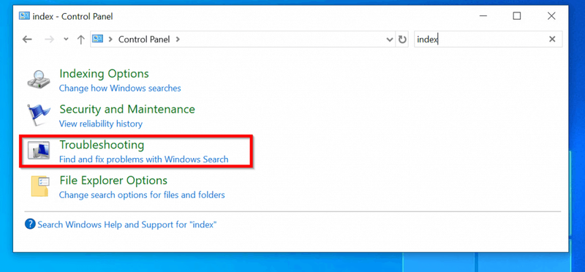Open Indexing Options heading
This screenshot has height=272, width=585.
click(104, 74)
